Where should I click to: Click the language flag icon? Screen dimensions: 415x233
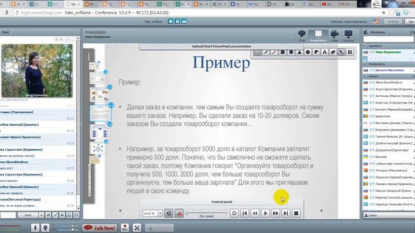tap(376, 21)
